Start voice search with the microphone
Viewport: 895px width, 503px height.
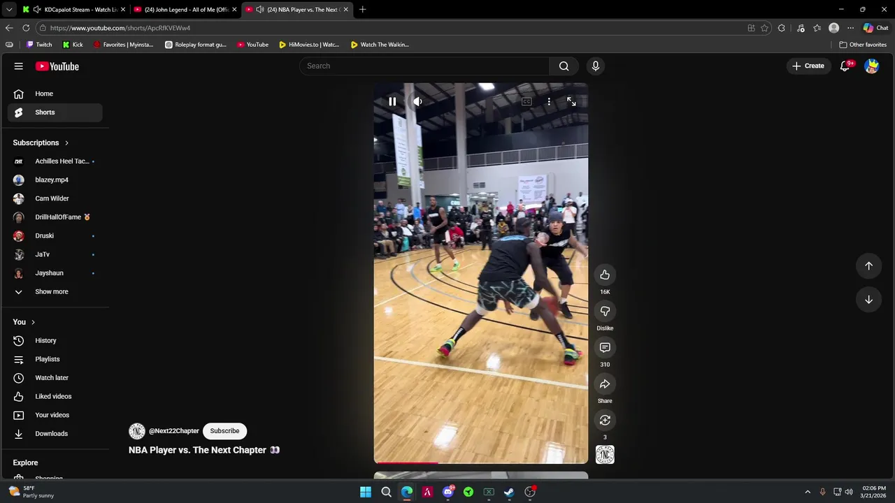pos(596,66)
